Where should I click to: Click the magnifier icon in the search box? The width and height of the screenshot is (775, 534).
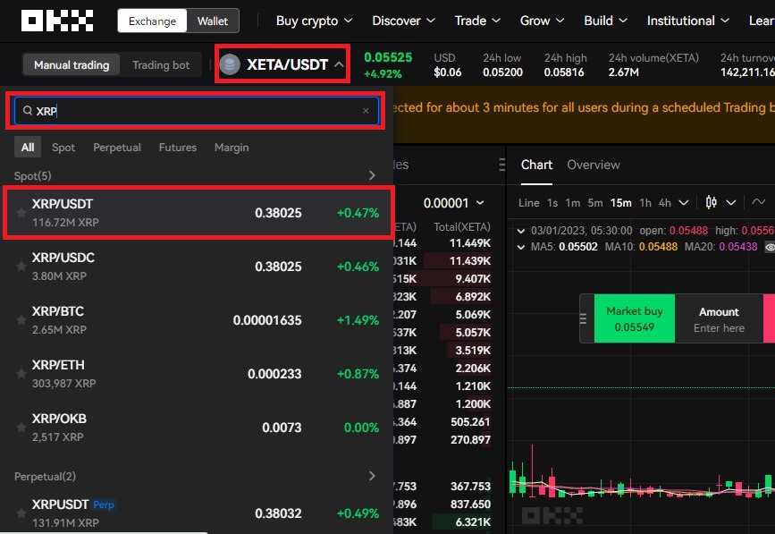(x=28, y=111)
